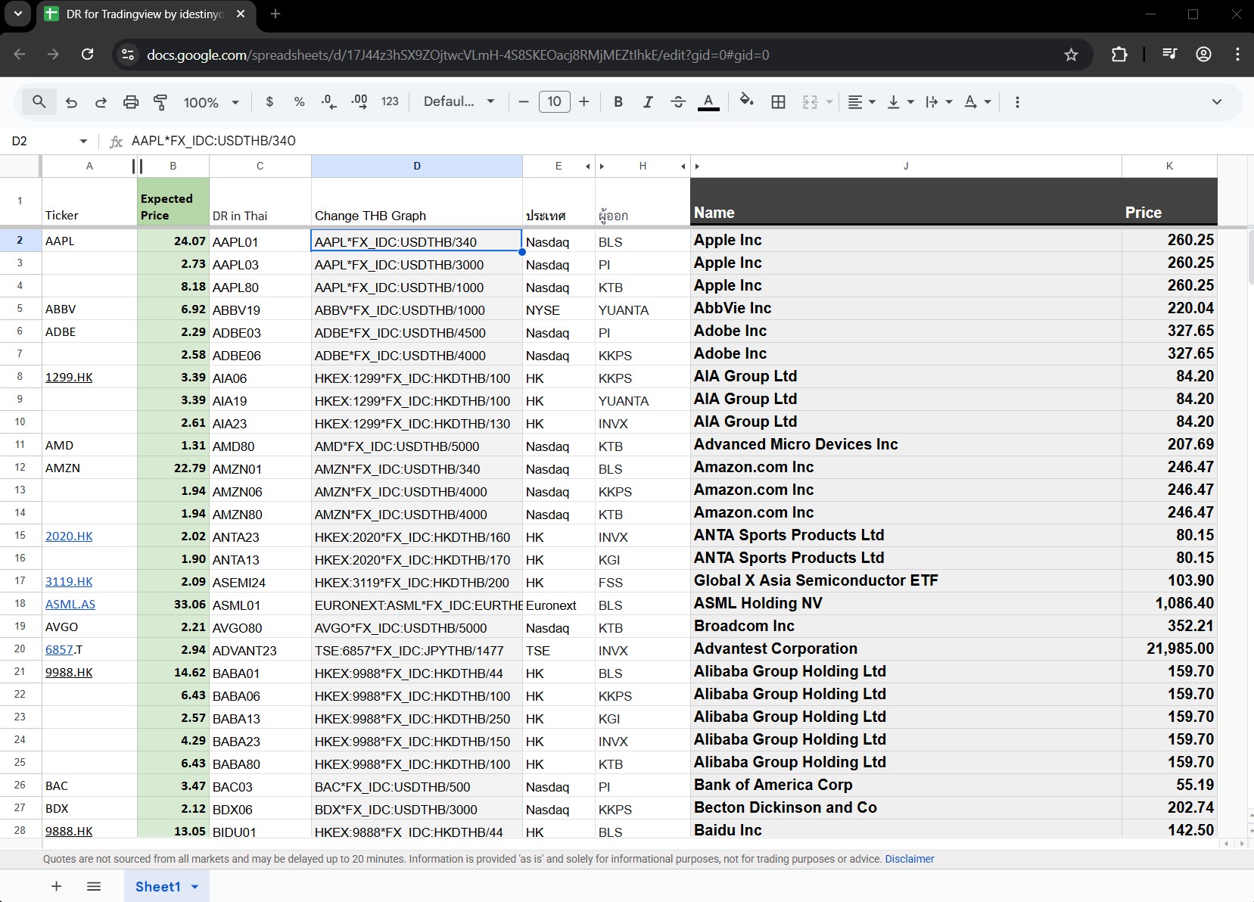The height and width of the screenshot is (902, 1254).
Task: Toggle italic formatting
Action: (x=648, y=102)
